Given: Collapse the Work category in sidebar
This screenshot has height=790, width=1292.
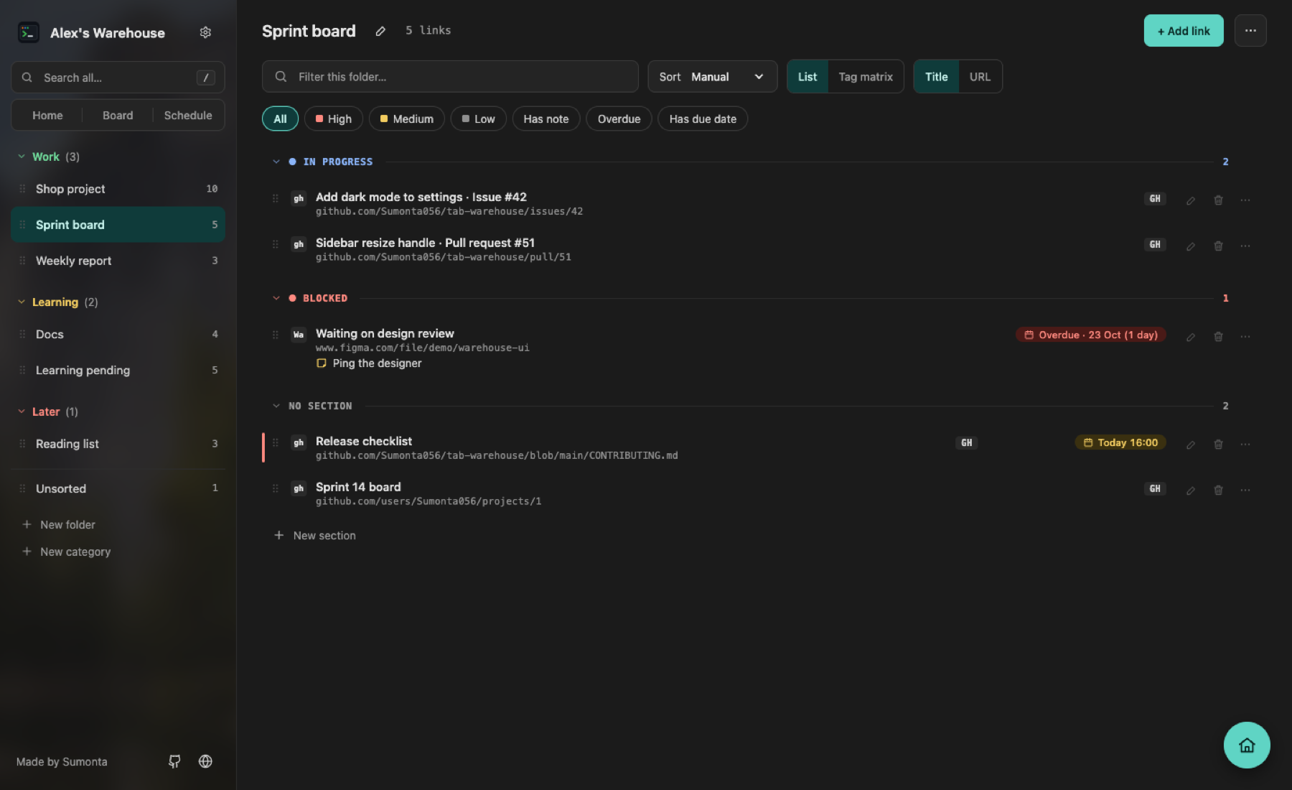Looking at the screenshot, I should coord(22,157).
